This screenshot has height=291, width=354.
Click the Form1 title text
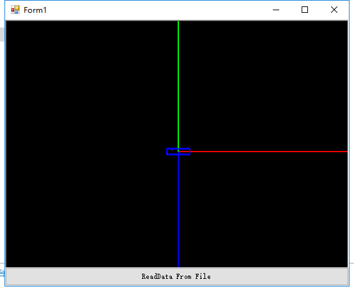[35, 10]
